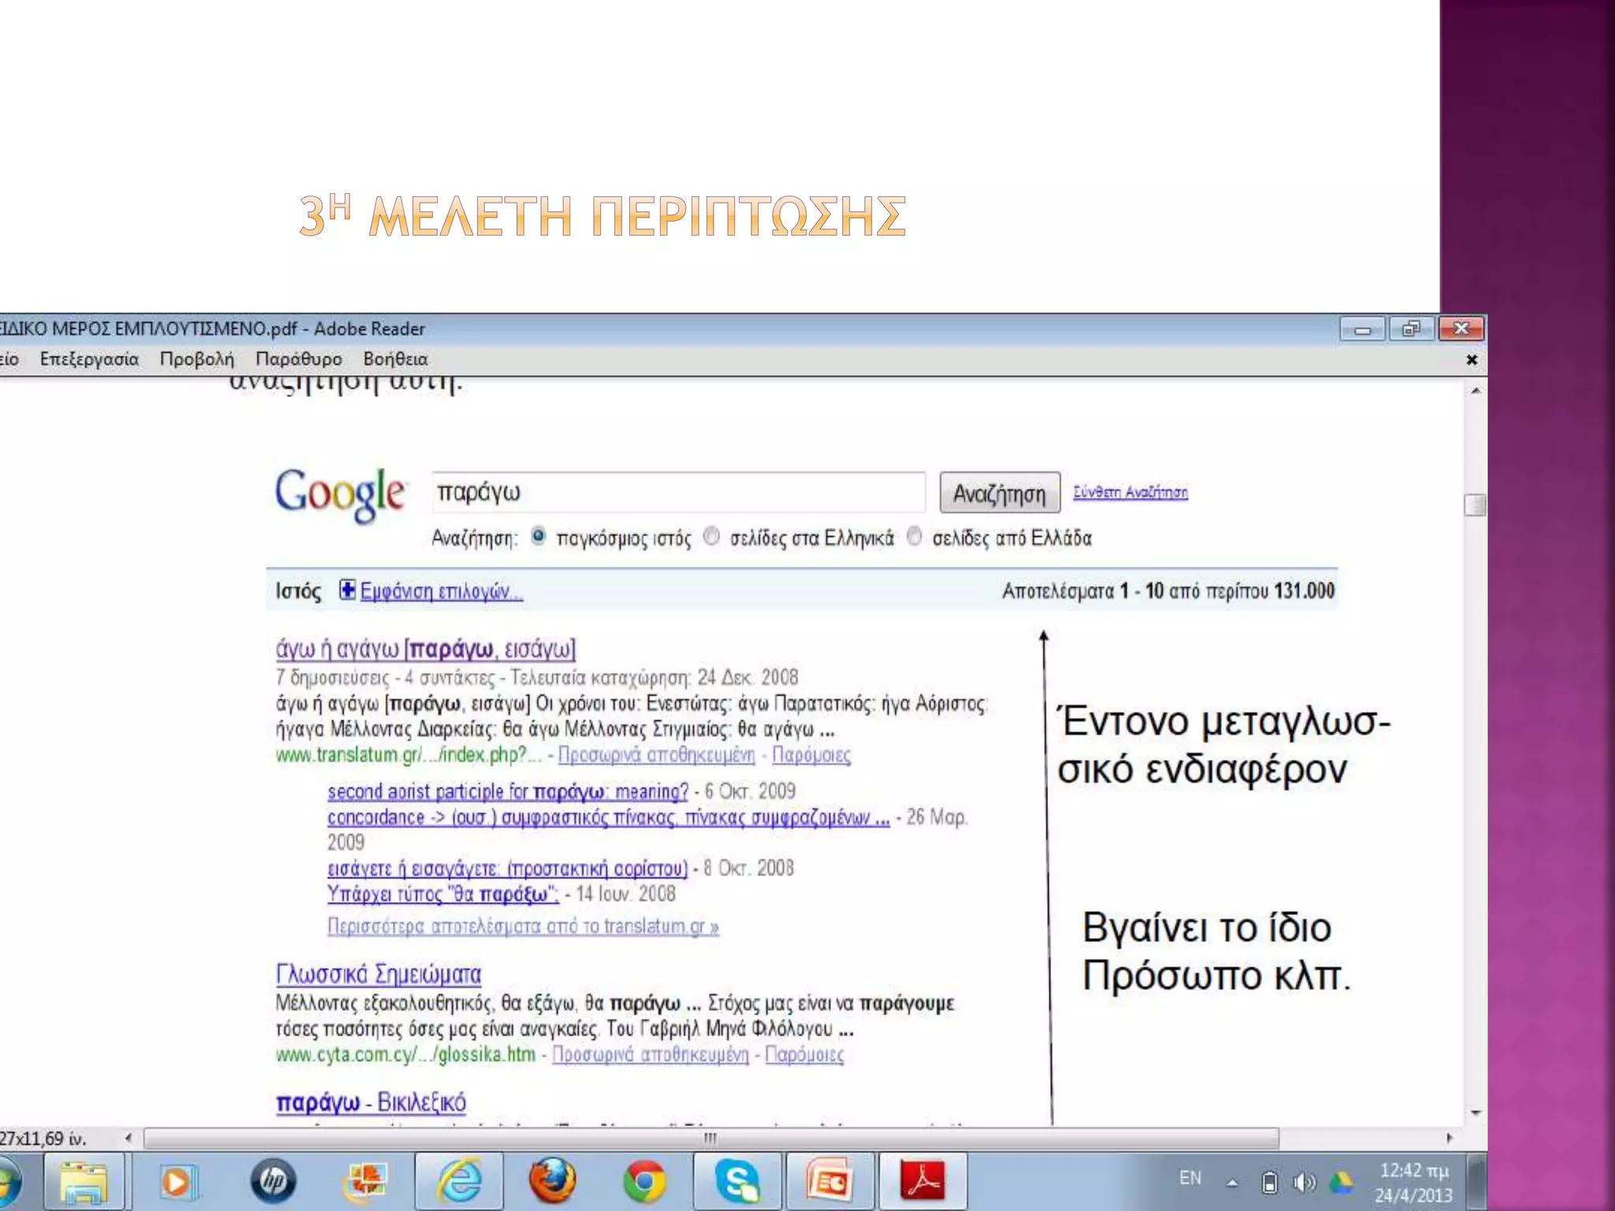Click the vertical scrollbar down arrow

1475,1113
